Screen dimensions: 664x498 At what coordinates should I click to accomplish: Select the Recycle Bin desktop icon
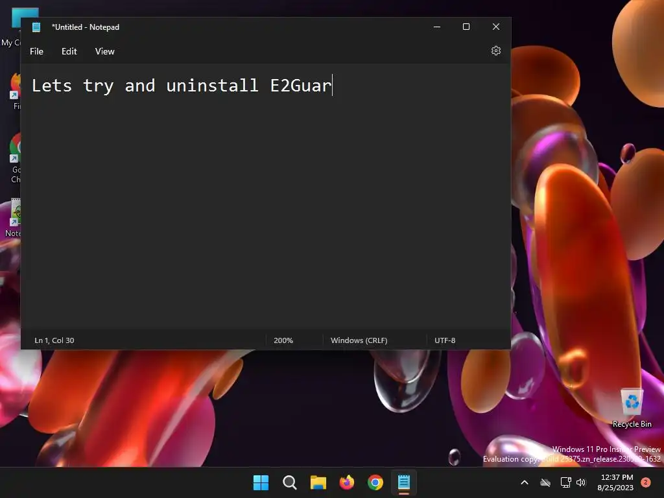point(632,407)
